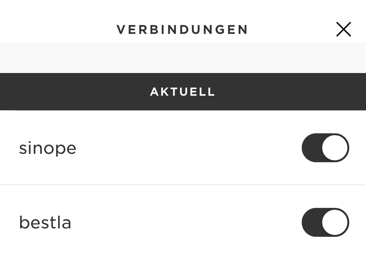Viewport: 366px width, 257px height.
Task: Select the bestla connection name
Action: 45,222
